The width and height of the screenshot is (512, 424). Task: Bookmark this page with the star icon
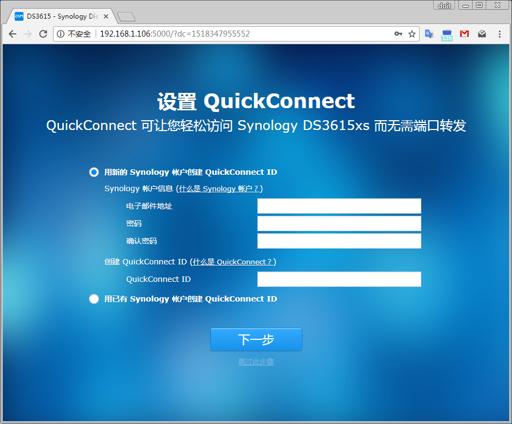click(412, 34)
